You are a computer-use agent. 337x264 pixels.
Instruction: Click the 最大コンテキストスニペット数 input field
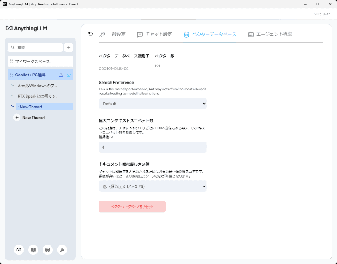point(153,147)
